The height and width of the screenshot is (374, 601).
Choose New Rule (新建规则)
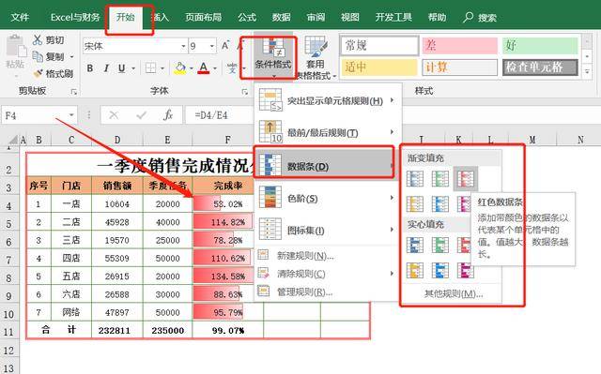pos(328,256)
